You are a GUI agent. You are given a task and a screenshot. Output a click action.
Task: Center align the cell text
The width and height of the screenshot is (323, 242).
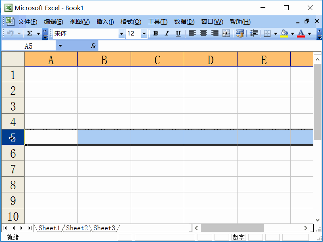tap(204, 33)
